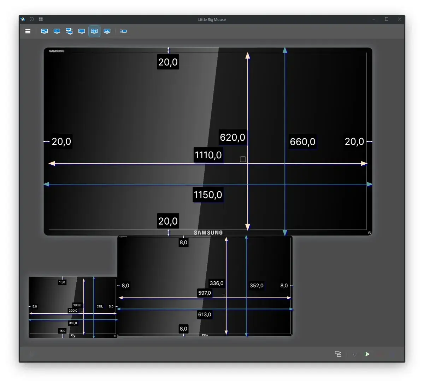
Task: Click the monitor layout icon at the bottom bar
Action: coord(338,354)
